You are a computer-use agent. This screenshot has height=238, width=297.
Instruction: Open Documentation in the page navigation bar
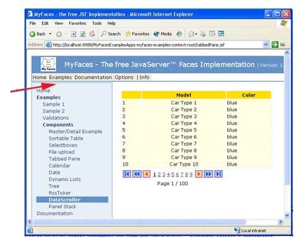(93, 77)
